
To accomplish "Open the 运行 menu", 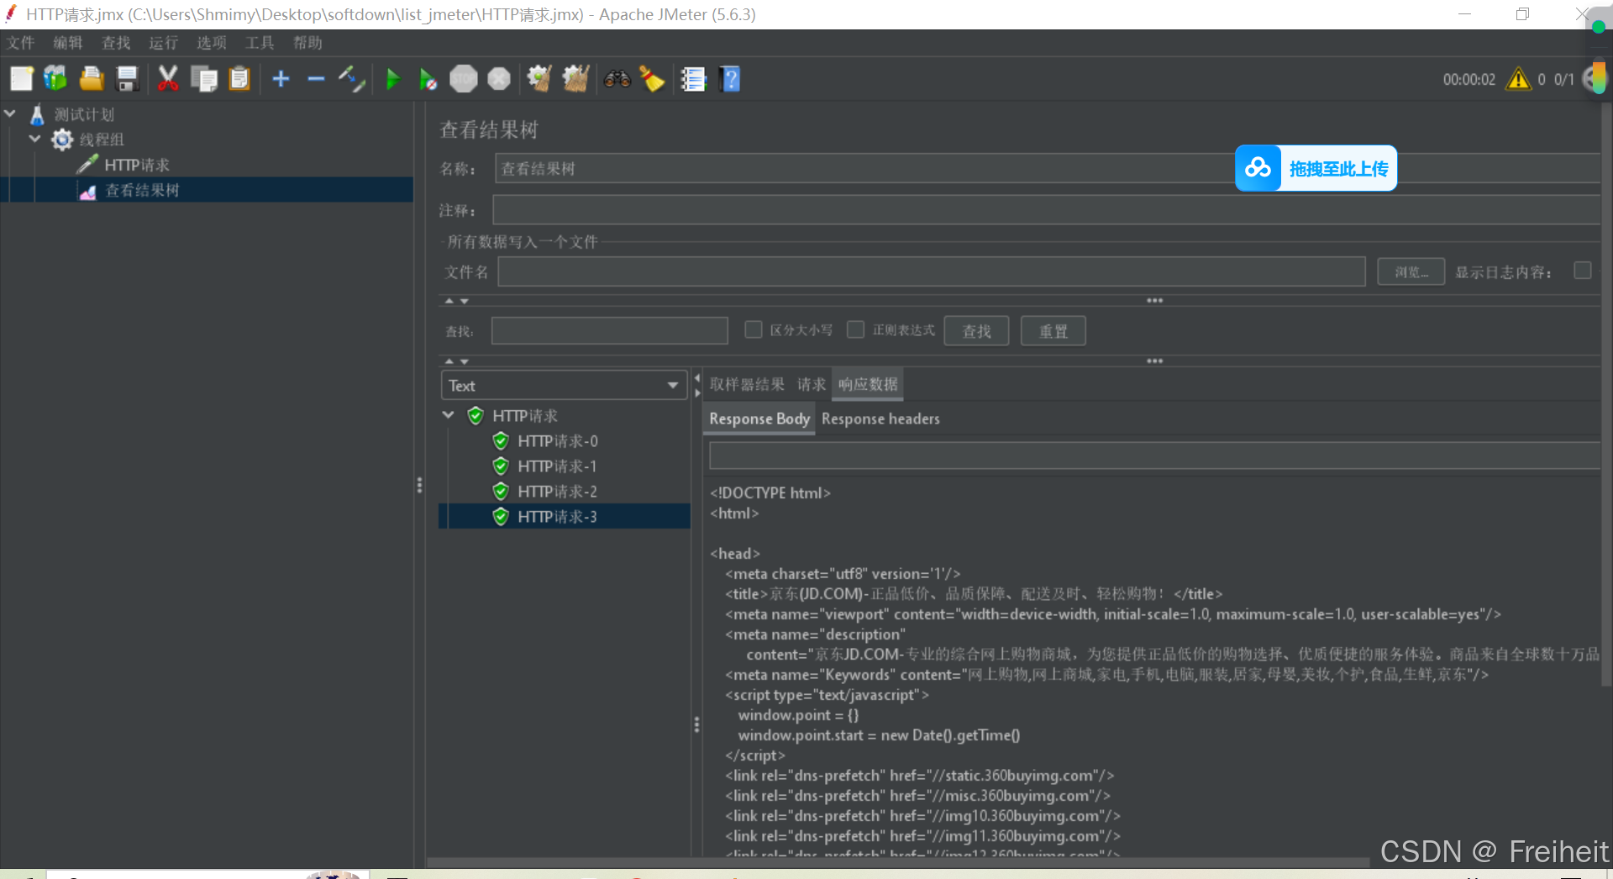I will point(164,43).
